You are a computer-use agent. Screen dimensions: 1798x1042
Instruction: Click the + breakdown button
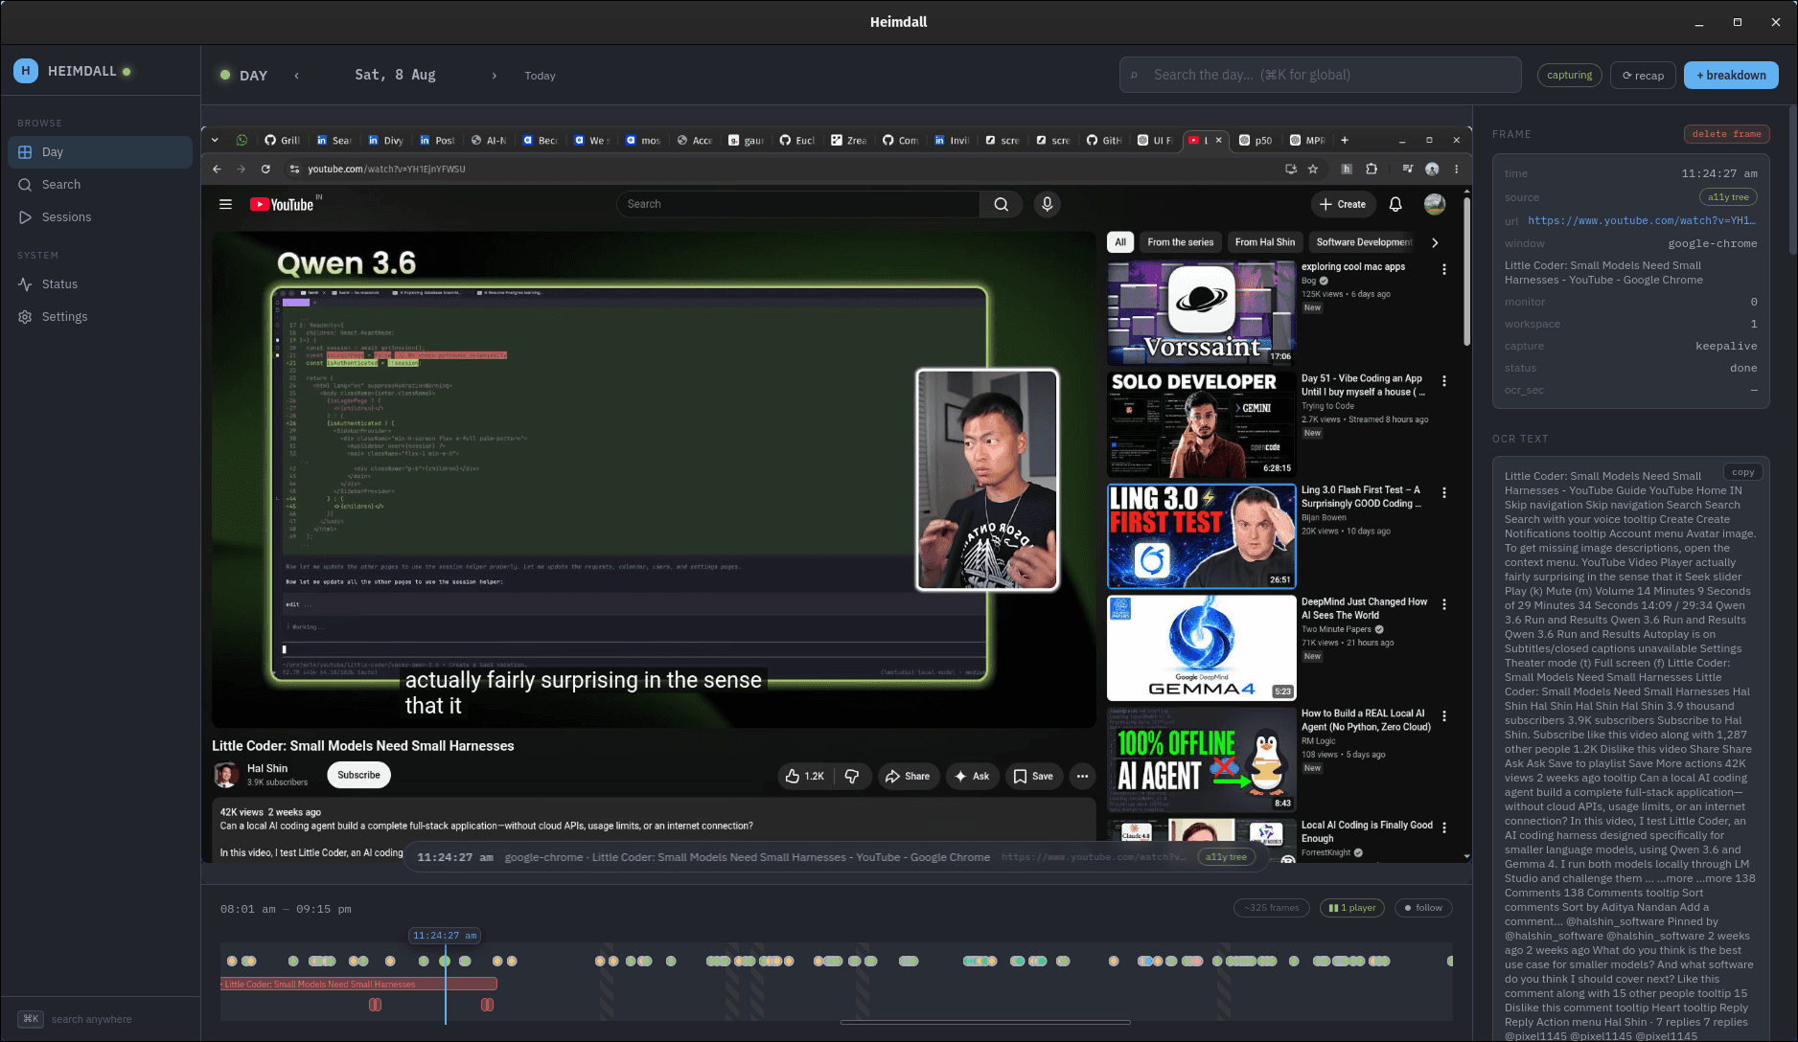(x=1731, y=76)
